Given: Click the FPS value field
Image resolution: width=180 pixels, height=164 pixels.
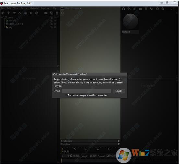Looking at the screenshot, I should tap(76, 156).
